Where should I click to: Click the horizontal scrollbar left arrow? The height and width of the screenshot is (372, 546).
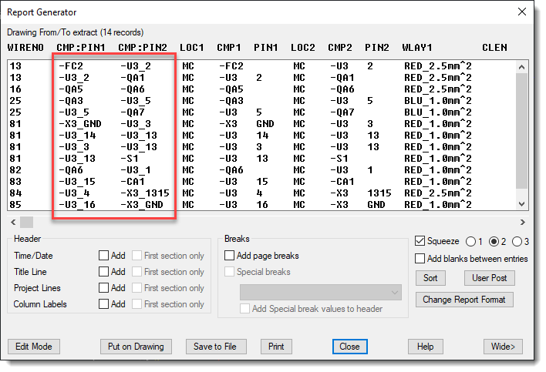(13, 222)
